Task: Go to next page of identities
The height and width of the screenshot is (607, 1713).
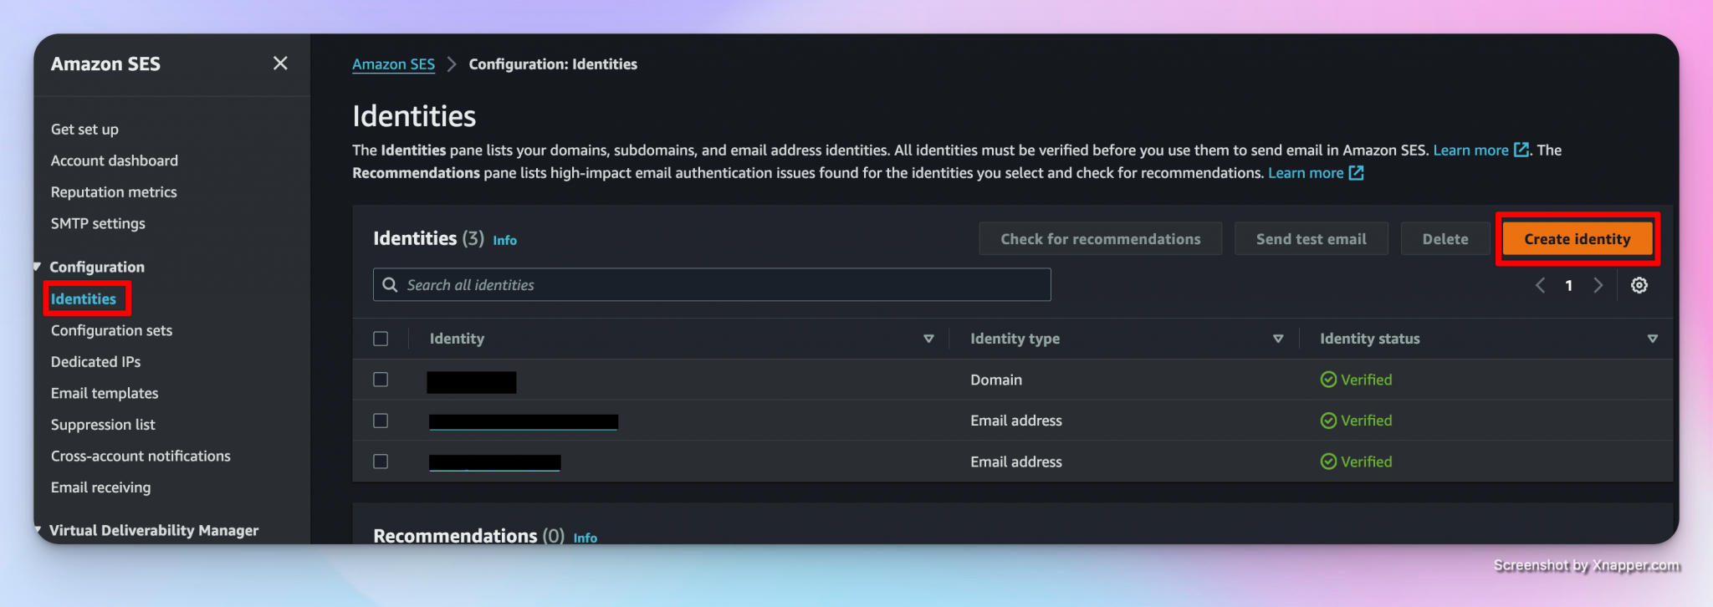Action: (x=1598, y=285)
